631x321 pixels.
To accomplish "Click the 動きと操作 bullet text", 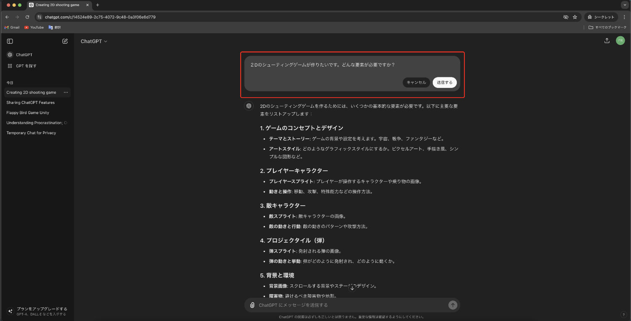I will point(321,192).
